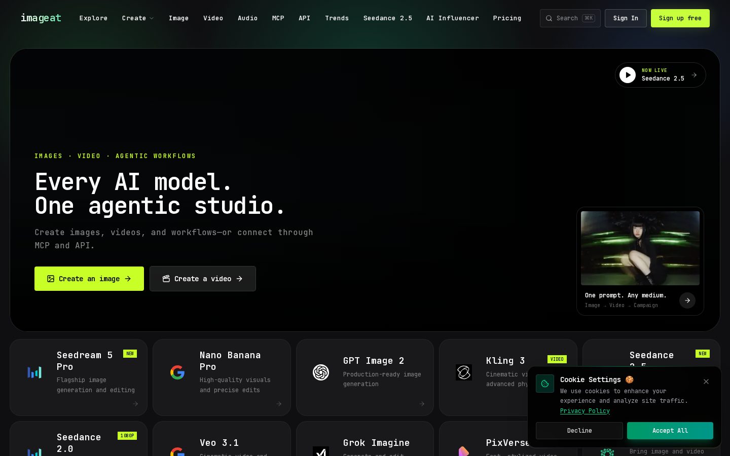Open the Explore menu item
Viewport: 730px width, 456px height.
93,18
